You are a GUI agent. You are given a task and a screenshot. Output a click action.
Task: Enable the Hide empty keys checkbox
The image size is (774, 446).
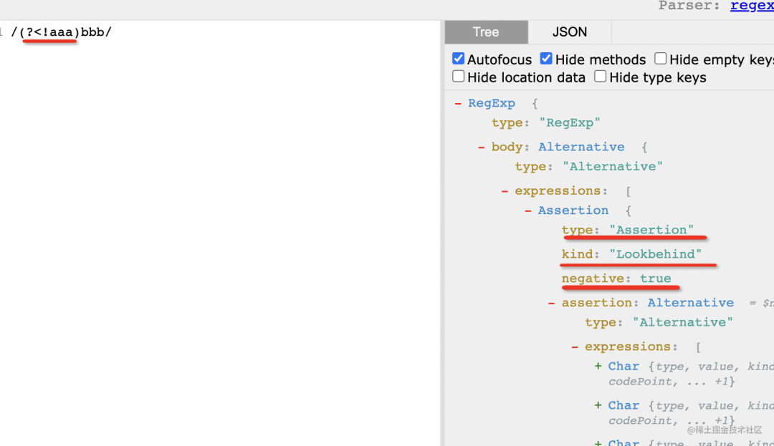[x=661, y=59]
